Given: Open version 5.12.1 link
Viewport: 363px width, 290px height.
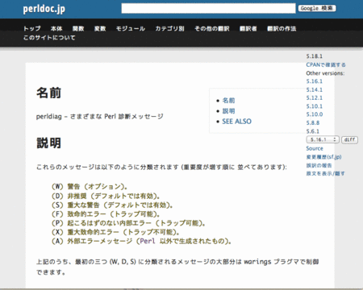Looking at the screenshot, I should [x=314, y=98].
